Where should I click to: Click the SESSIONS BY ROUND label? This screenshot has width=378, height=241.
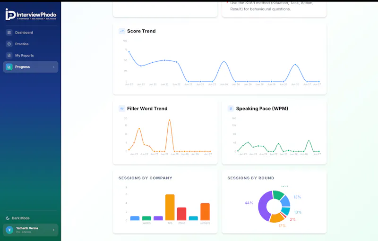251,178
